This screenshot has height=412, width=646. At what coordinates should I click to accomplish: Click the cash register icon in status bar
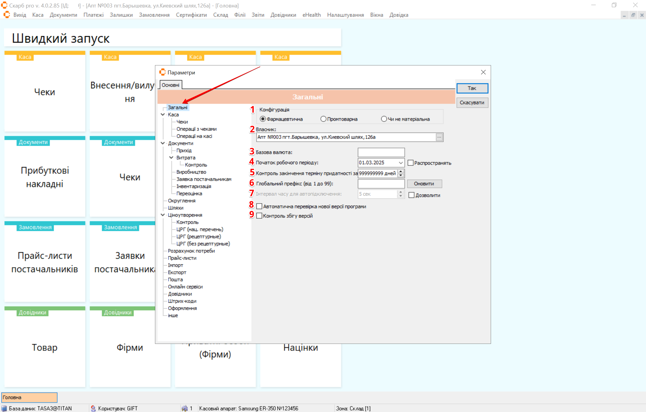pyautogui.click(x=185, y=408)
